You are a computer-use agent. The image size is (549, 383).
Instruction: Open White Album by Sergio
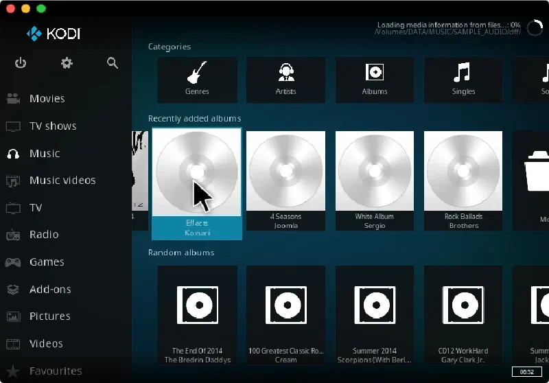point(374,180)
